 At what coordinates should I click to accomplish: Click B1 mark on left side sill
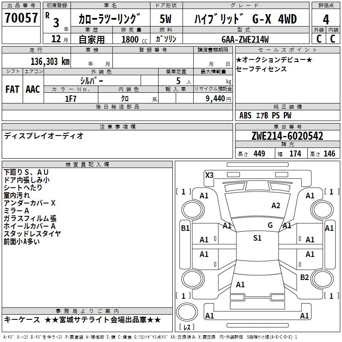[x=185, y=228]
